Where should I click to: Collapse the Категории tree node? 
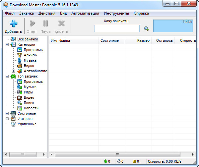point(7,44)
